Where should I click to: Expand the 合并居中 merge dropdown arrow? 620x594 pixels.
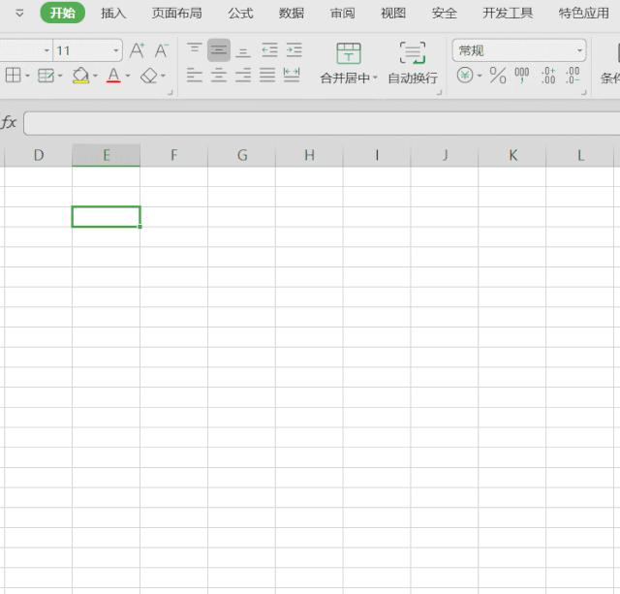(375, 78)
